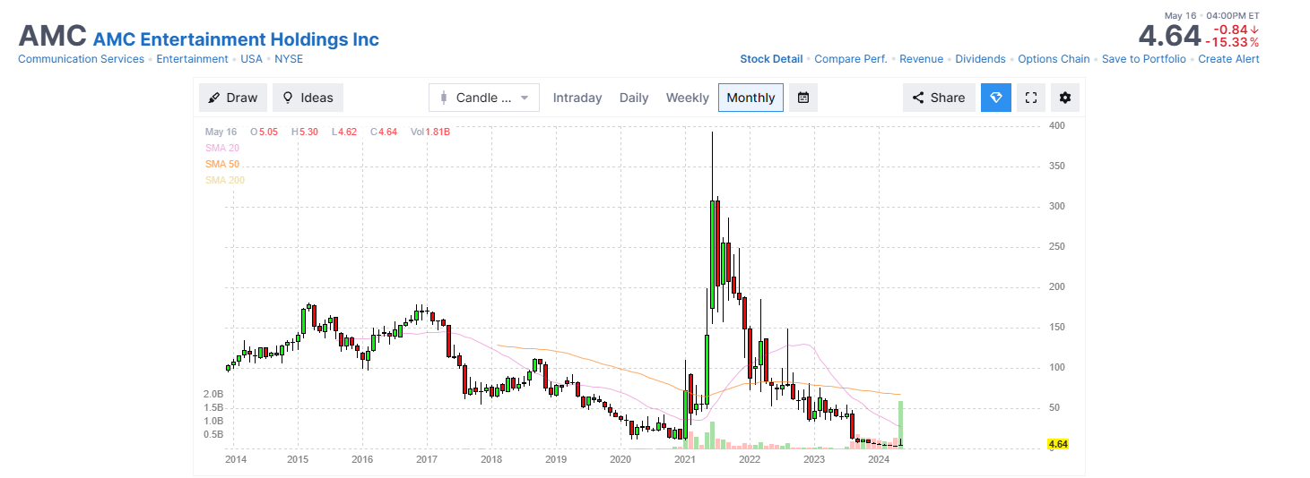Open the Ideas lightbulb button
This screenshot has width=1310, height=478.
pos(308,98)
